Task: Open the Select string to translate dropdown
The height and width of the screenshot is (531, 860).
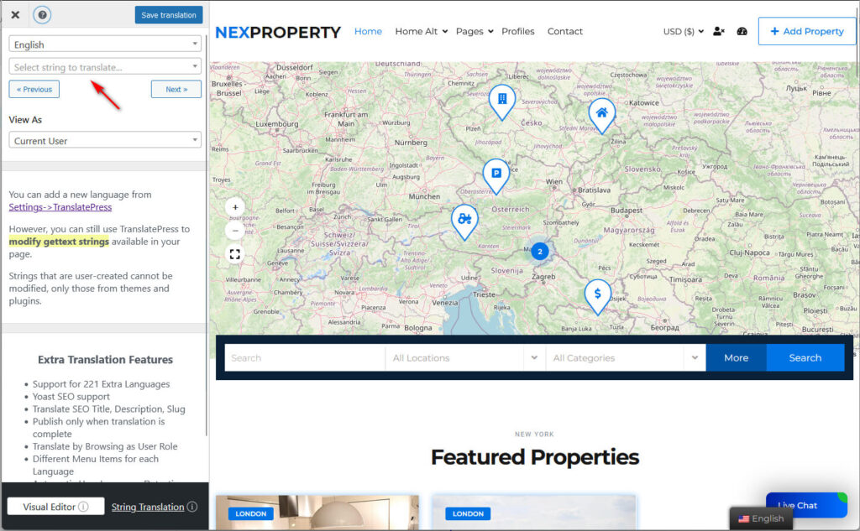Action: tap(105, 67)
